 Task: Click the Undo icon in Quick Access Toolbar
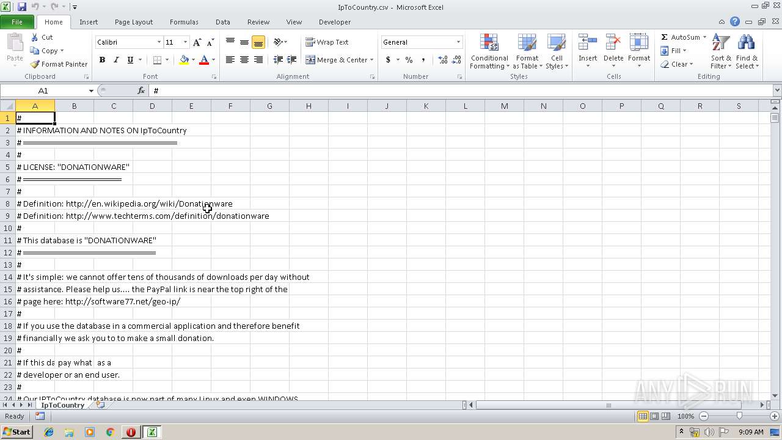pyautogui.click(x=35, y=7)
